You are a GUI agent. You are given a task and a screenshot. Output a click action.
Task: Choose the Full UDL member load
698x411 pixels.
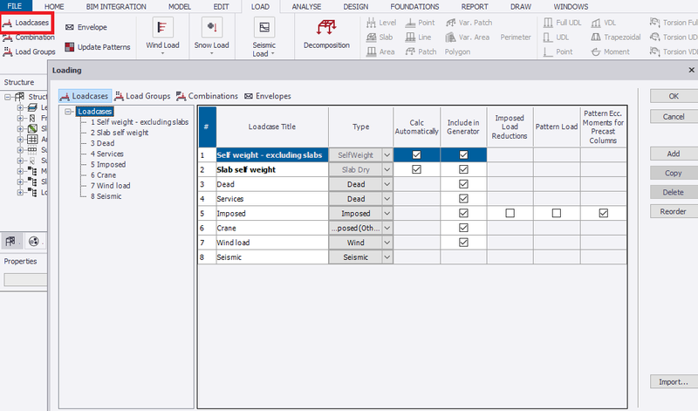pyautogui.click(x=563, y=23)
